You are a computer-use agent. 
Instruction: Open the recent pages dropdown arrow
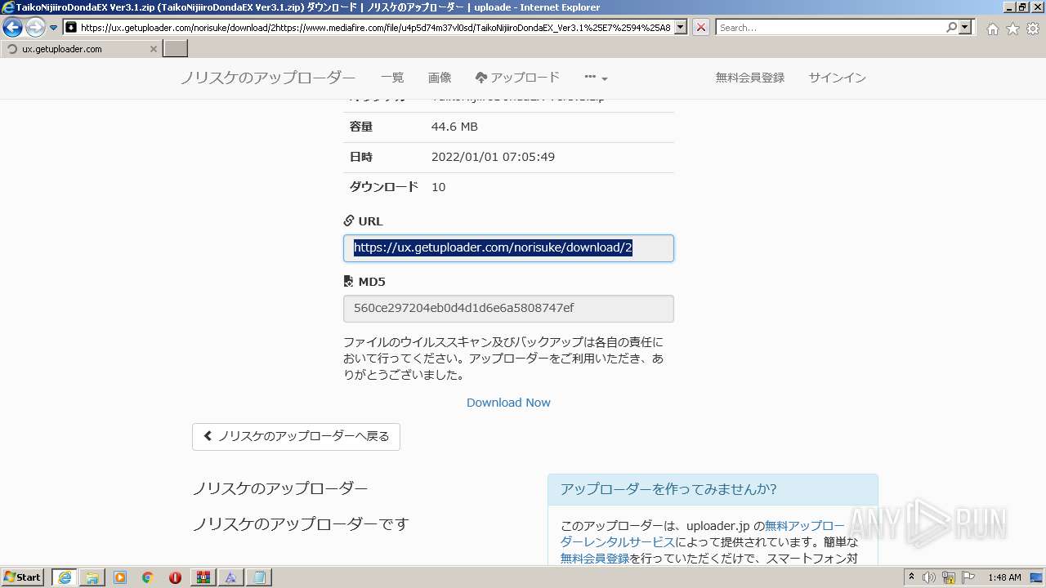coord(53,28)
